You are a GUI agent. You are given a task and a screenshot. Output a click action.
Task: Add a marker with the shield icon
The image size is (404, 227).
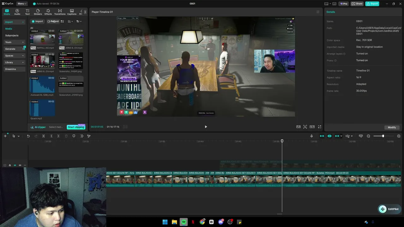click(x=74, y=136)
